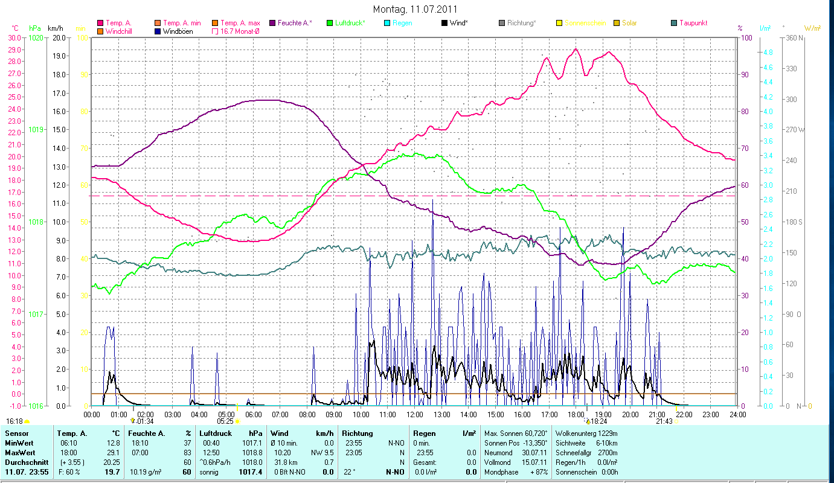Click the Montag, 11.07.2011 chart title
This screenshot has width=834, height=483.
(x=415, y=9)
